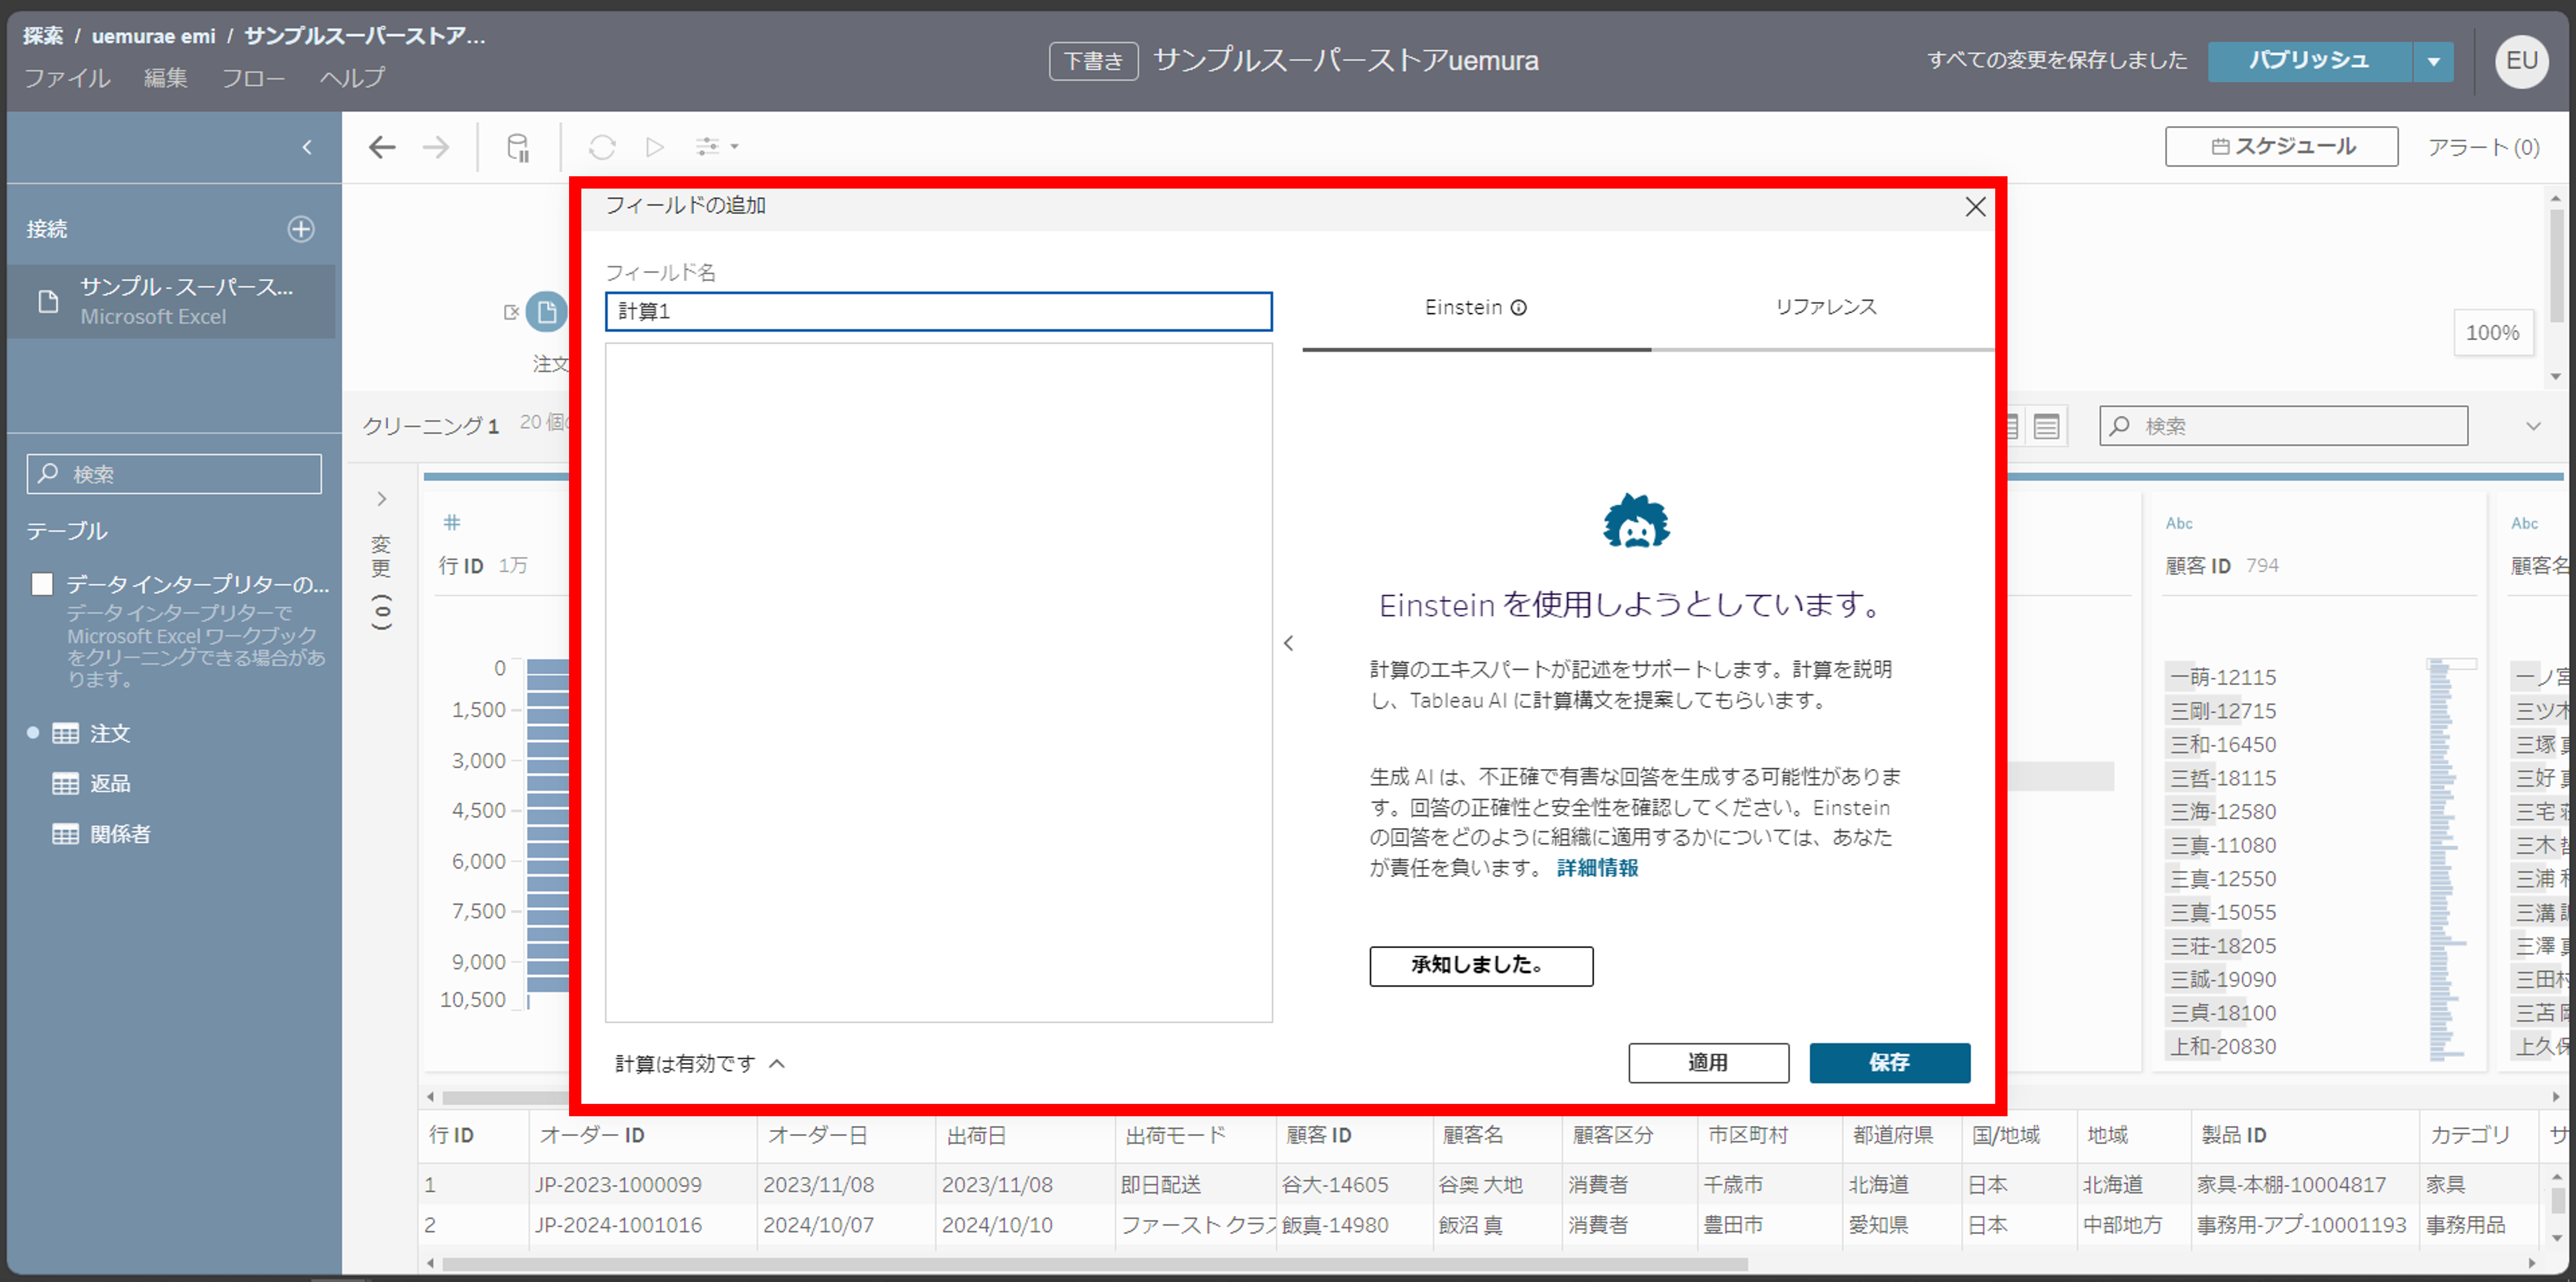Click the profile pane search field

[2283, 426]
